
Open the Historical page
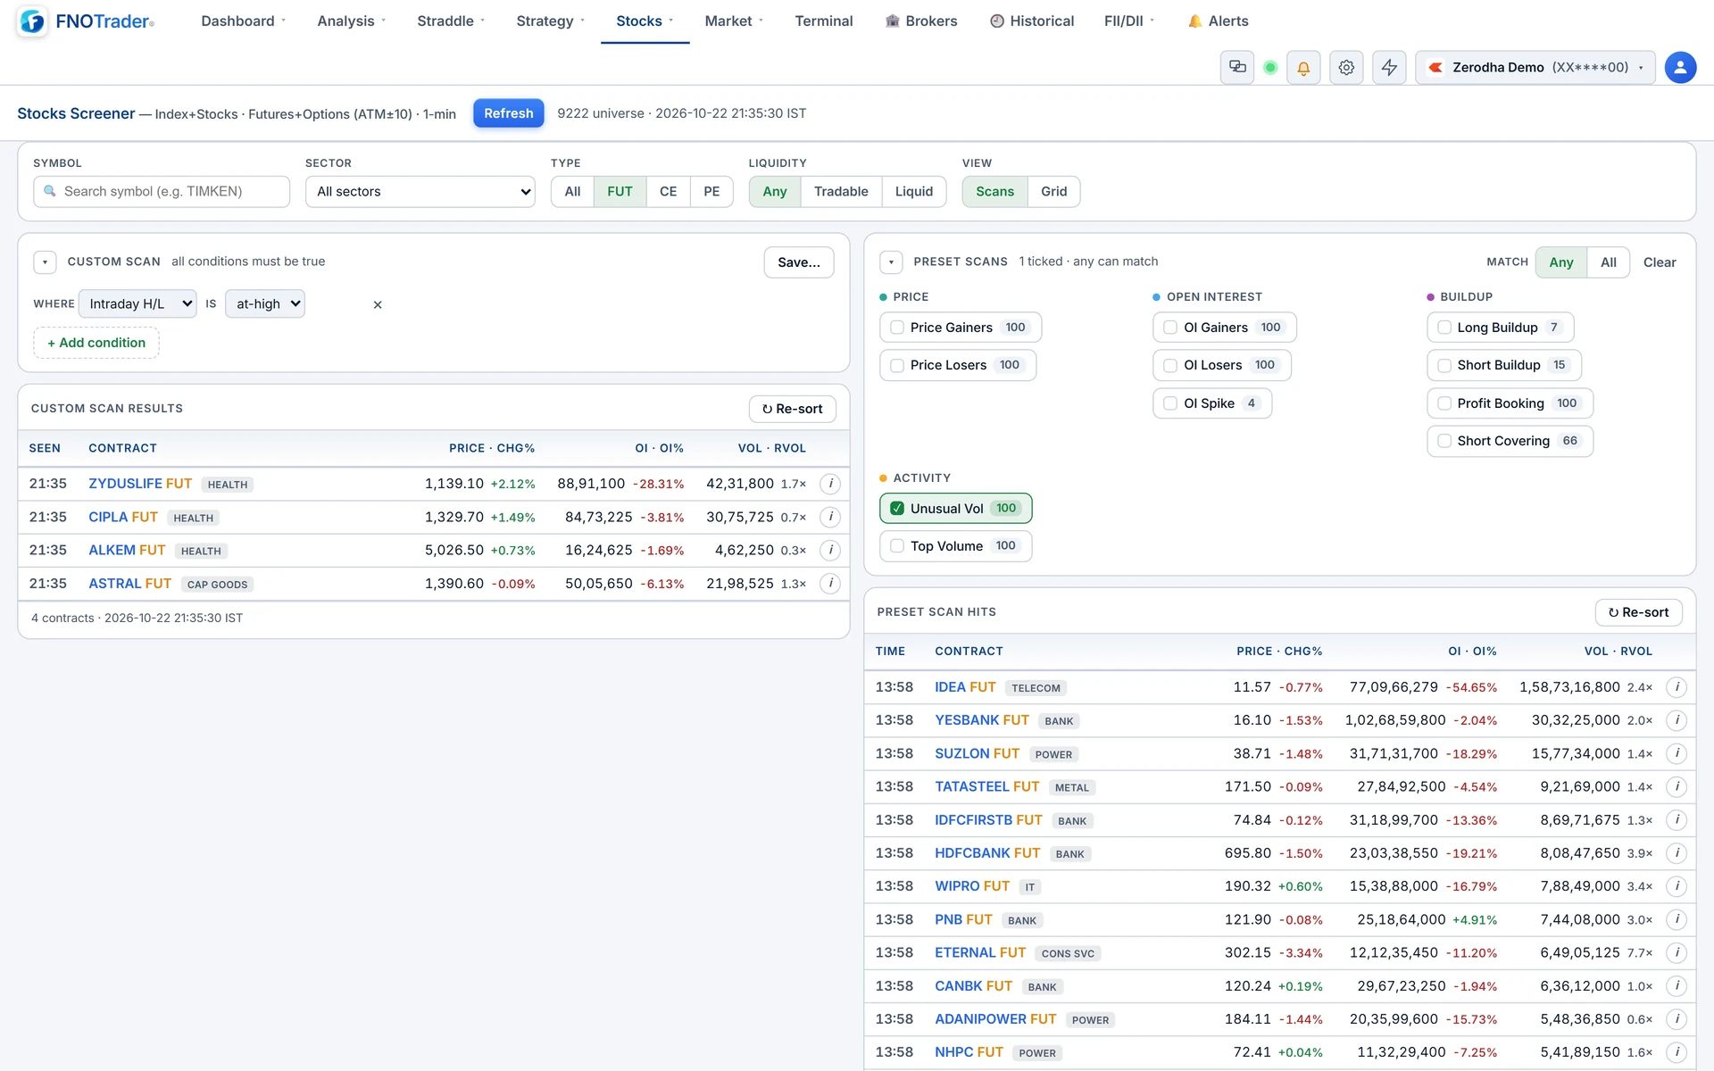coord(1031,21)
